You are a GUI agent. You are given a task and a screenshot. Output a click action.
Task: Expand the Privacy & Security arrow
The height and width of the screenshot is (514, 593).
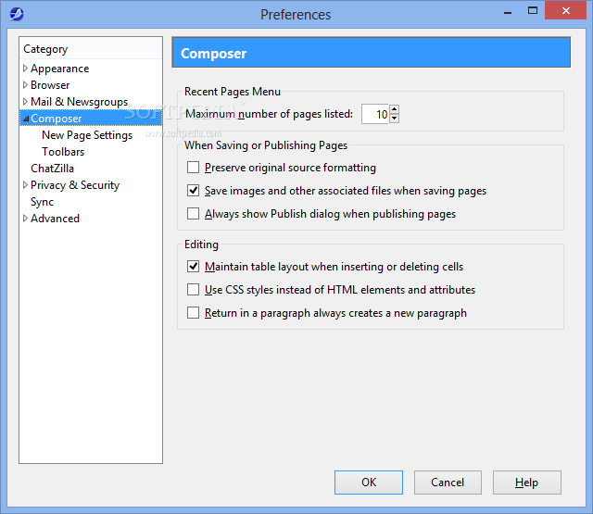(25, 185)
